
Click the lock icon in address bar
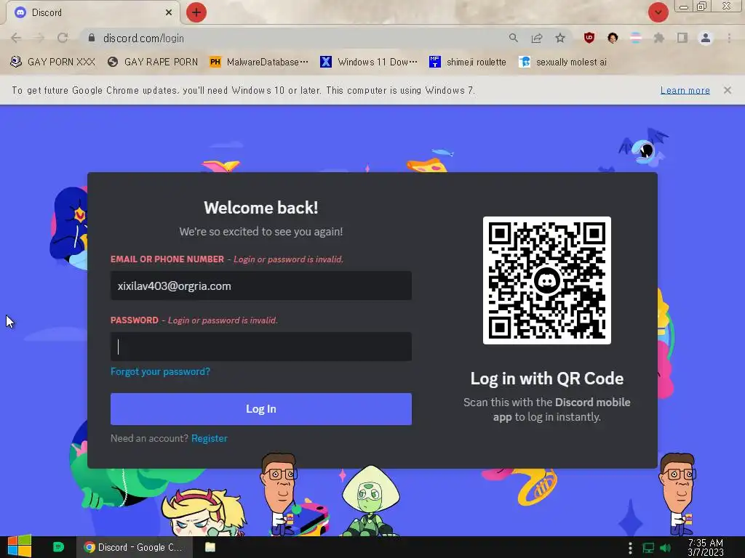point(92,38)
